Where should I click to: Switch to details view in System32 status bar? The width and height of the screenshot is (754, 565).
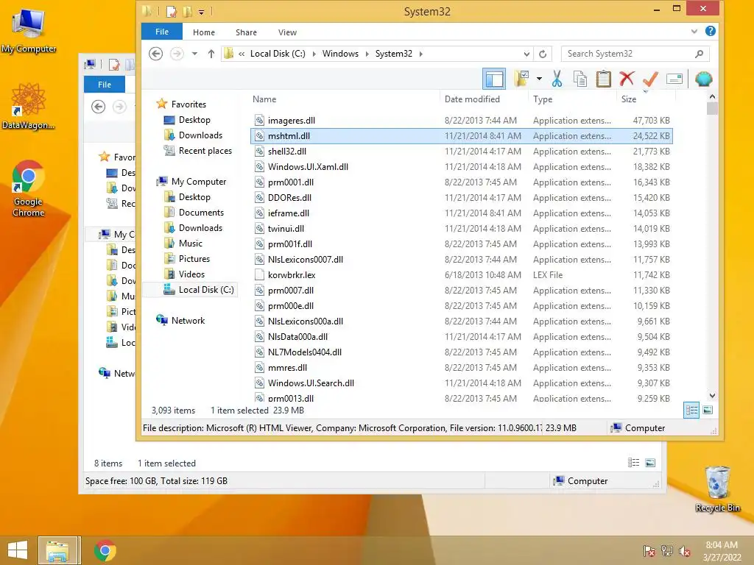coord(691,410)
